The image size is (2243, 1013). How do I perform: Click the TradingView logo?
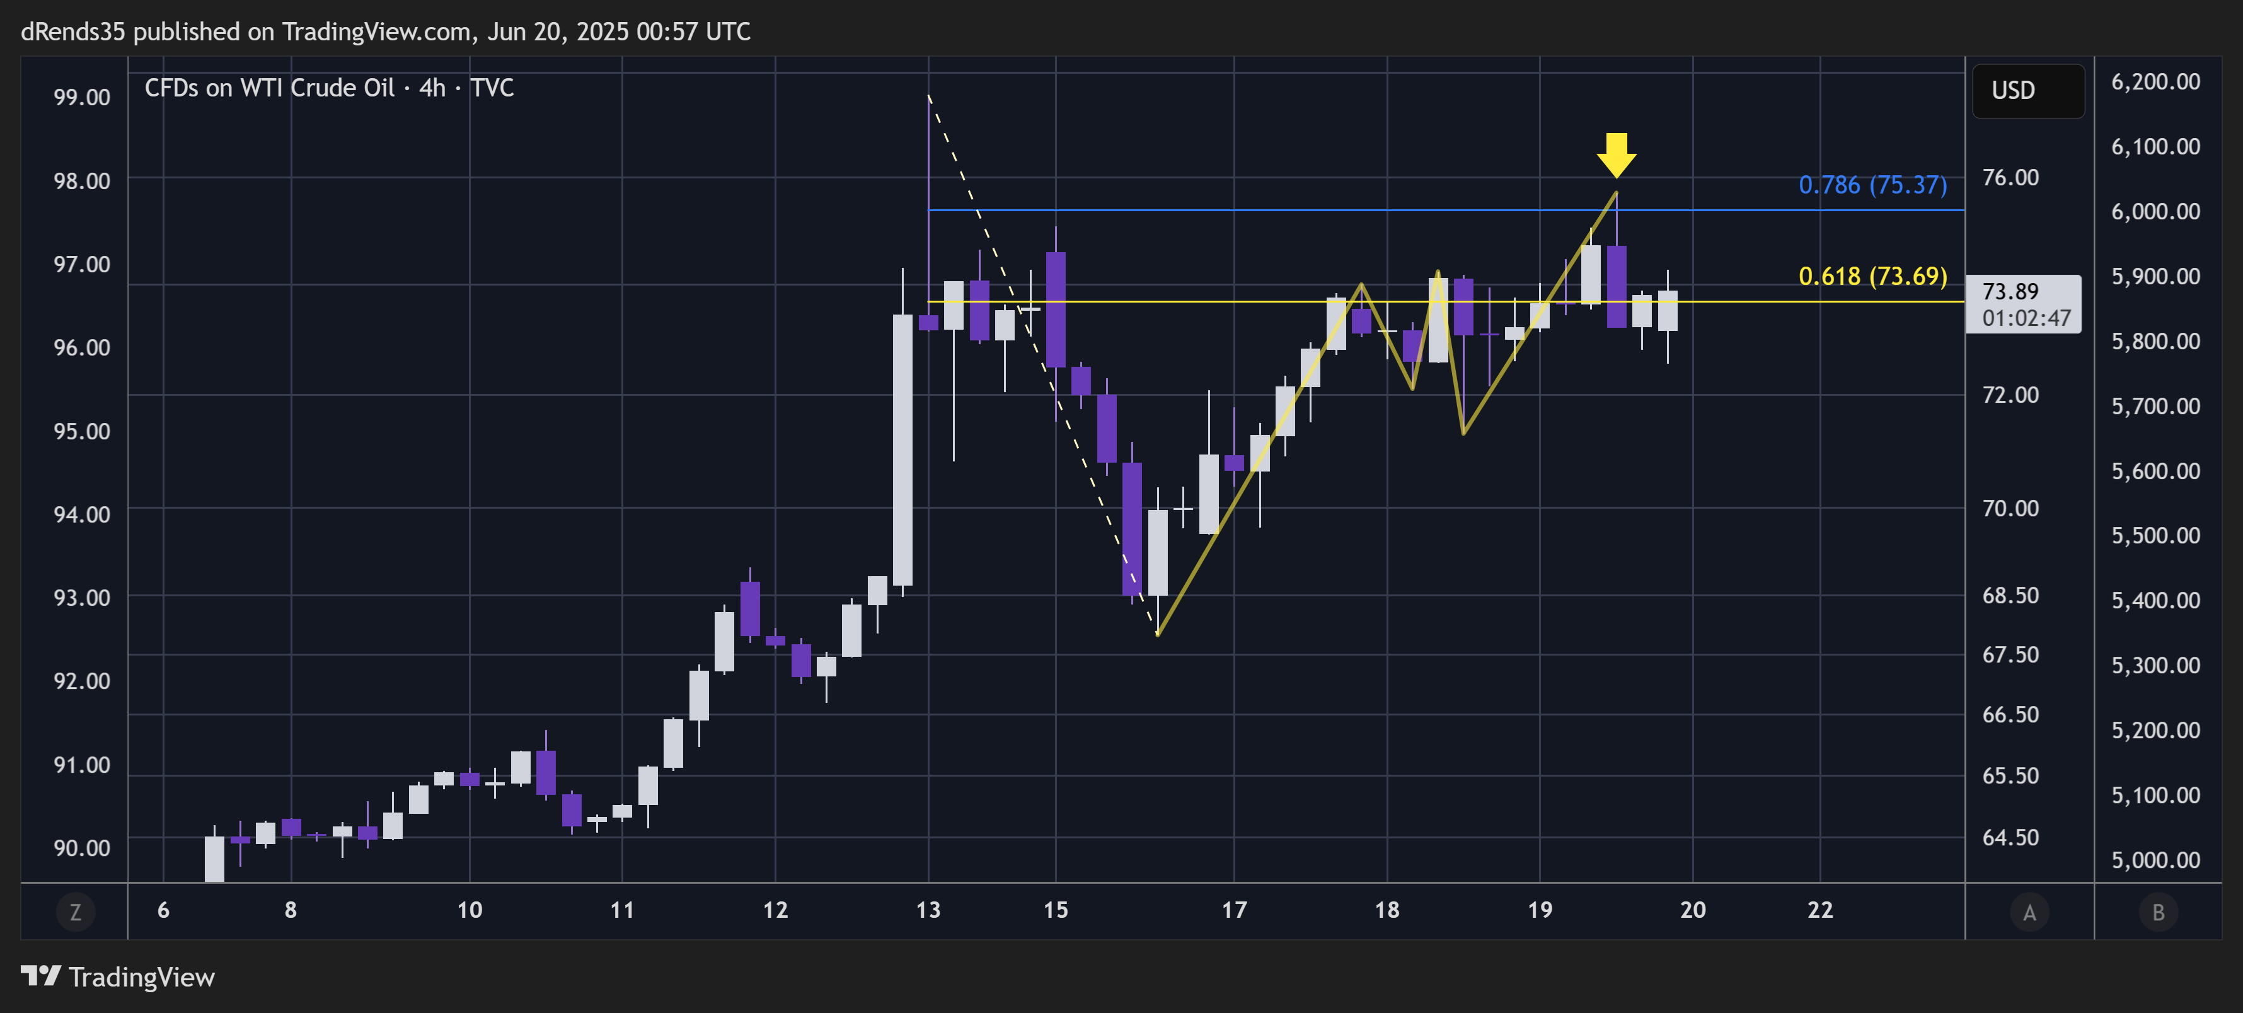pos(118,977)
